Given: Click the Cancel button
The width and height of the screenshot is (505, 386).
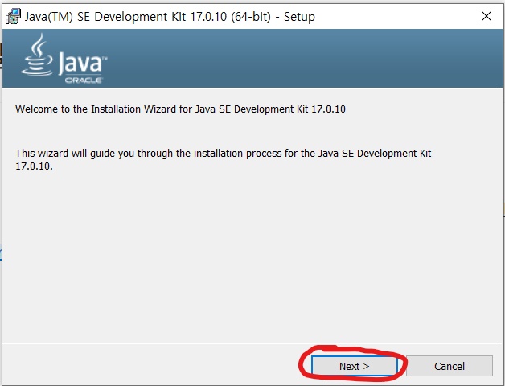Looking at the screenshot, I should click(x=450, y=366).
